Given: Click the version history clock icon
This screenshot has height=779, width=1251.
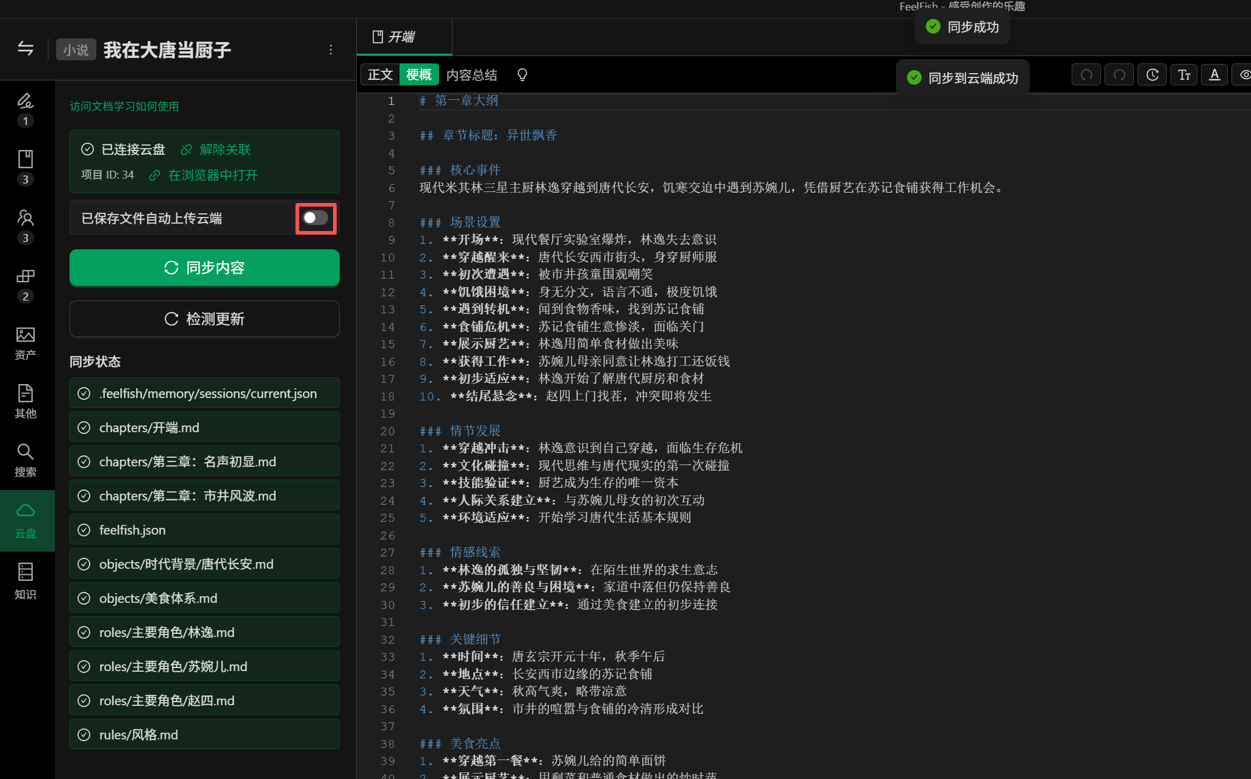Looking at the screenshot, I should pos(1152,75).
